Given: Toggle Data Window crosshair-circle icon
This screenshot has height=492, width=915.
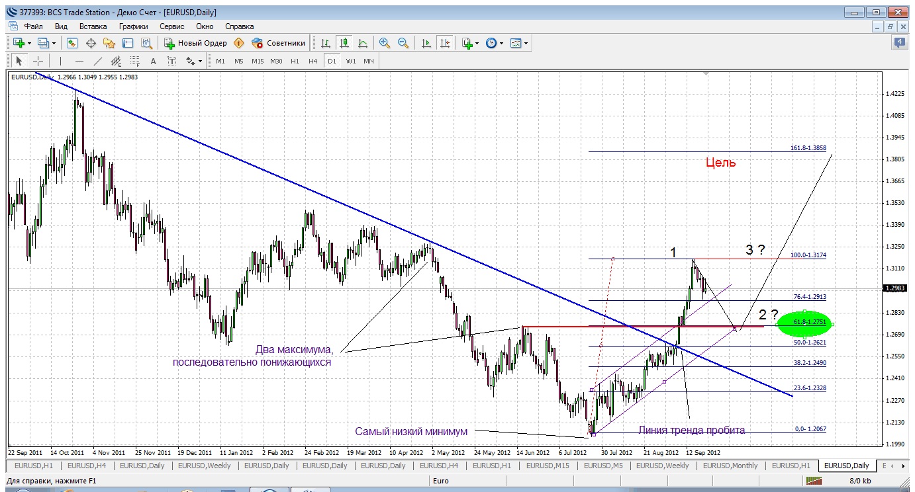Looking at the screenshot, I should (91, 43).
